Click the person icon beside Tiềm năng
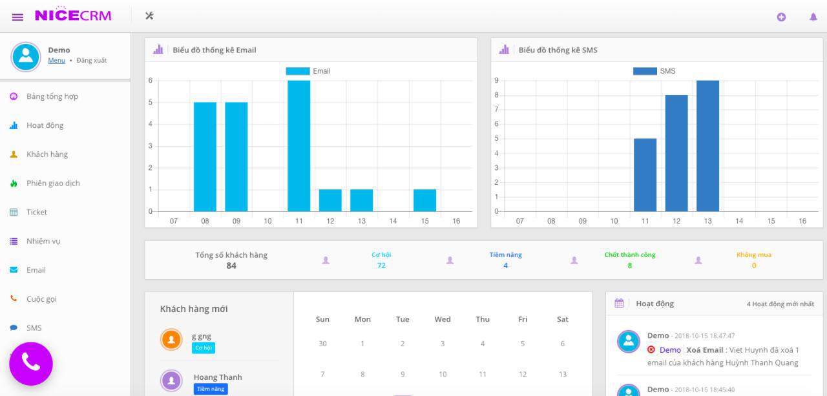 pos(450,260)
